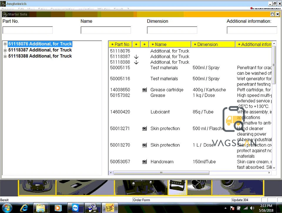View the Handcream 50053057 photo icon
The image size is (282, 213).
145,162
